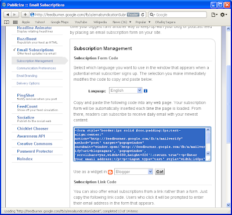
Task: Open the YouTube bookmark
Action: point(81,22)
